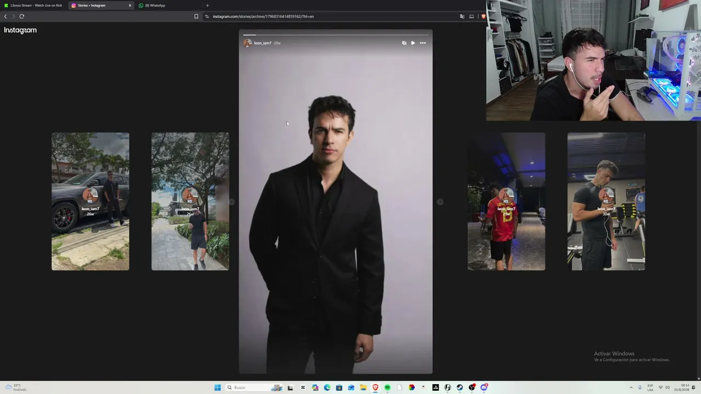This screenshot has height=394, width=701.
Task: Click the story progress bar
Action: (336, 34)
